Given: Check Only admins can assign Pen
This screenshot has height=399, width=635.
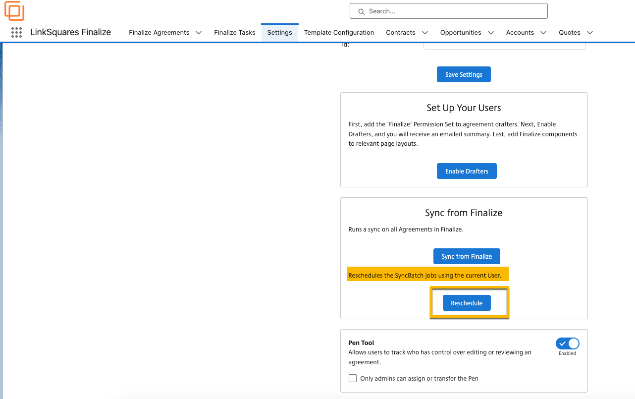Looking at the screenshot, I should pos(353,378).
